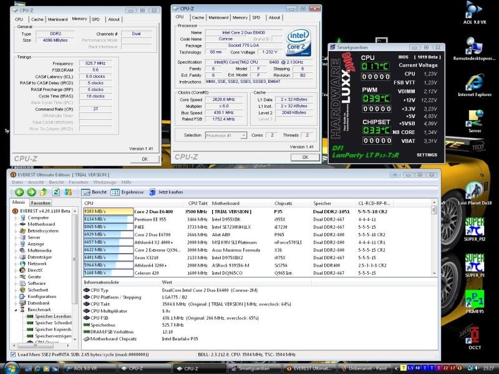Click OK in CPU-Z CPU window

[305, 157]
